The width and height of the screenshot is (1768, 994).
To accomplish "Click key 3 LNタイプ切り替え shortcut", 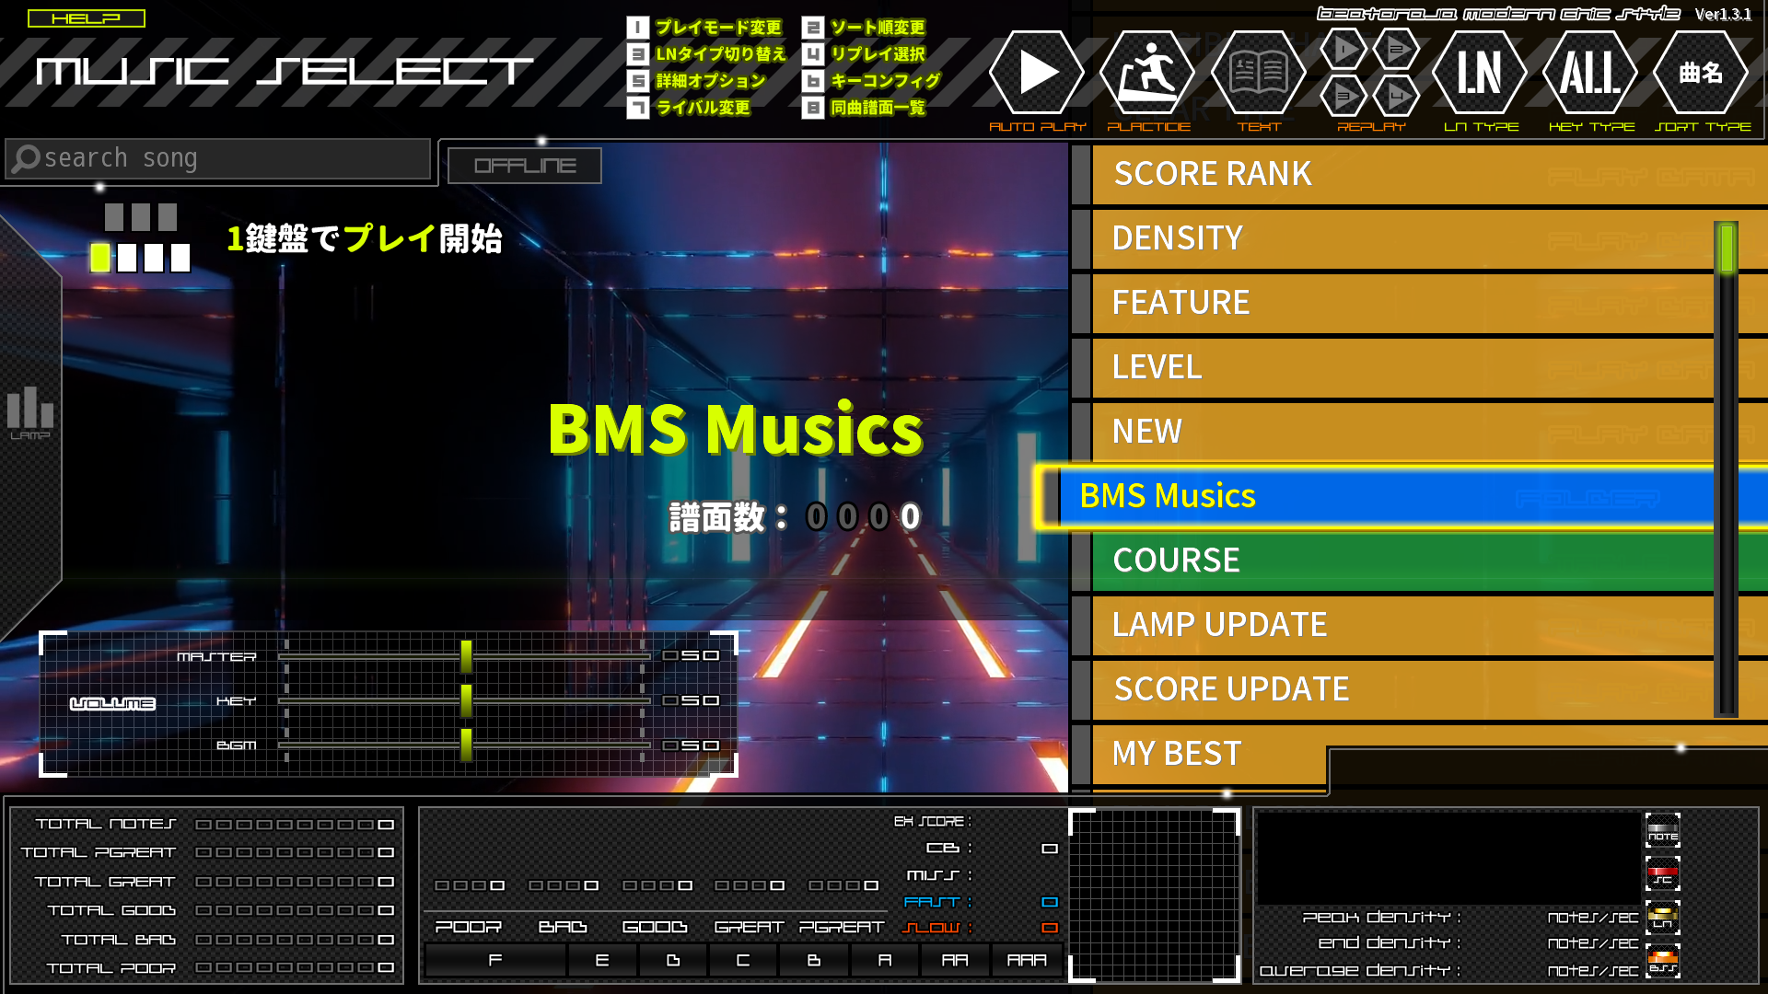I will [707, 54].
